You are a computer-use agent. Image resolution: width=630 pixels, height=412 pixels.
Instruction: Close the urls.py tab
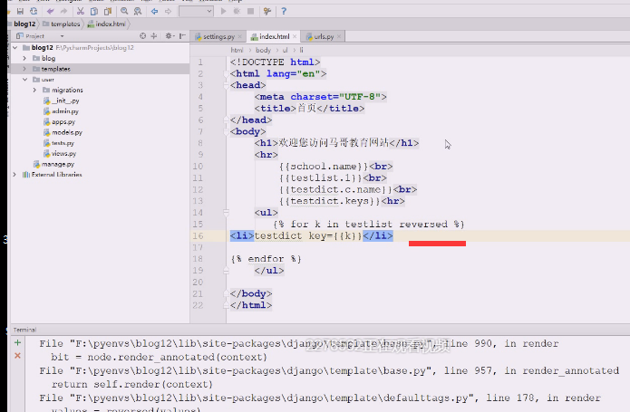pos(339,36)
